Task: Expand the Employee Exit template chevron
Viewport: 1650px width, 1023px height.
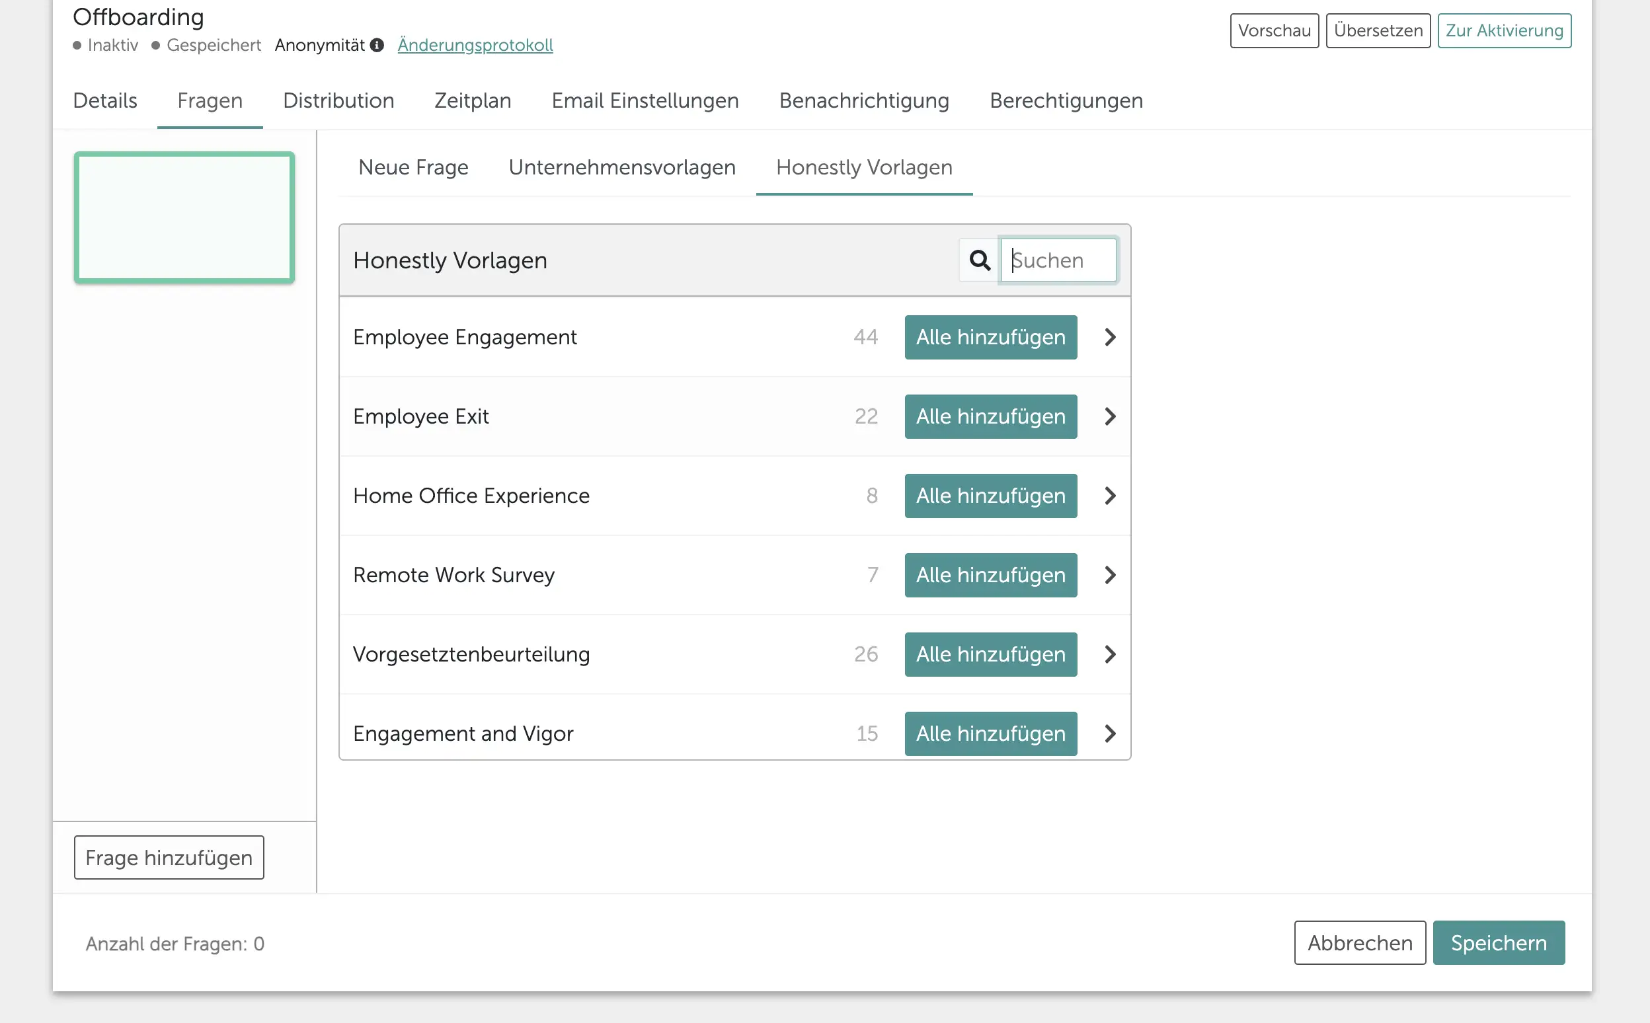Action: tap(1110, 416)
